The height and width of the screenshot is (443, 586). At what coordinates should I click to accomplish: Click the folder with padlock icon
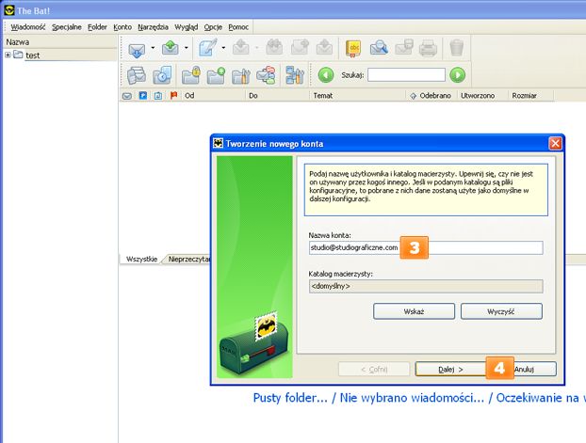click(x=191, y=75)
